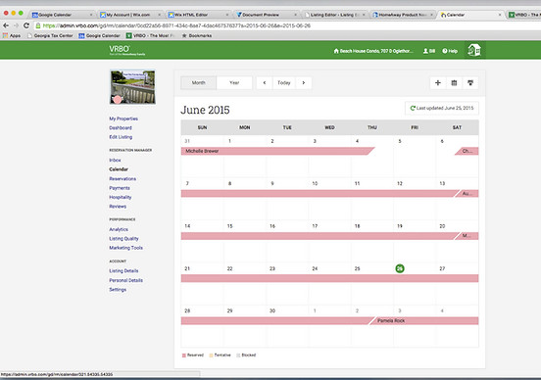Click the Blocked legend swatch
The width and height of the screenshot is (541, 380).
[x=238, y=356]
